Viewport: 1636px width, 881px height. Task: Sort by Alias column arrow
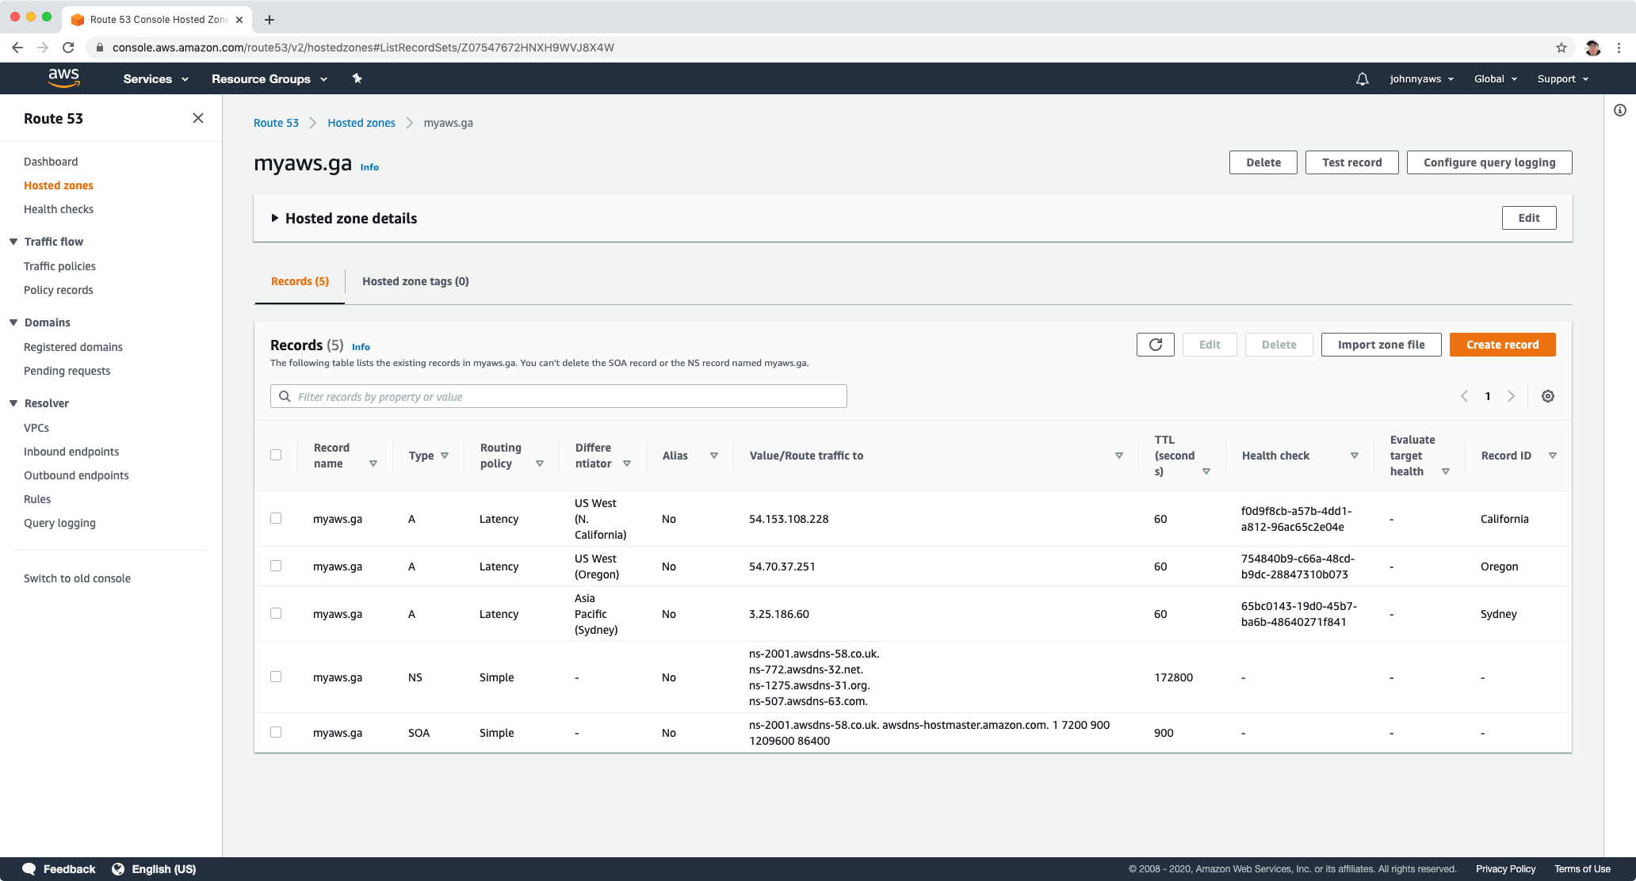pos(714,456)
